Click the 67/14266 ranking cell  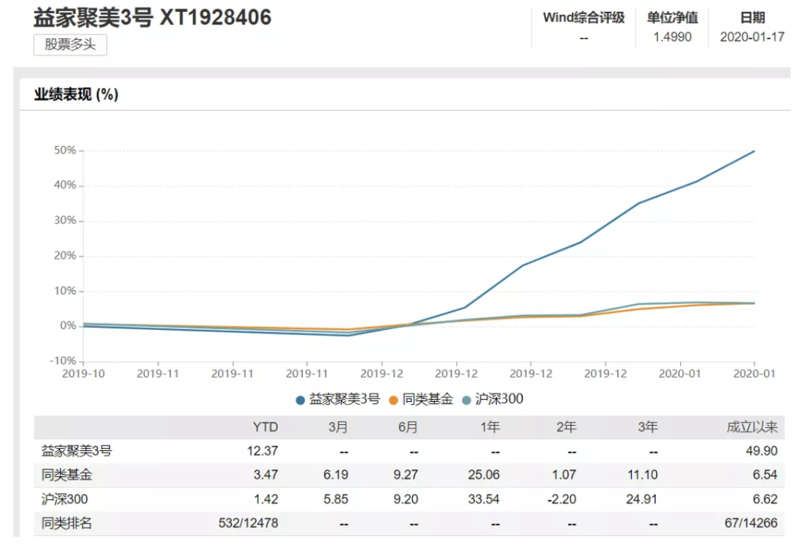point(751,524)
